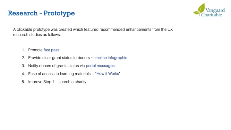
Task: Open the "timeline infographic" link
Action: pyautogui.click(x=110, y=58)
